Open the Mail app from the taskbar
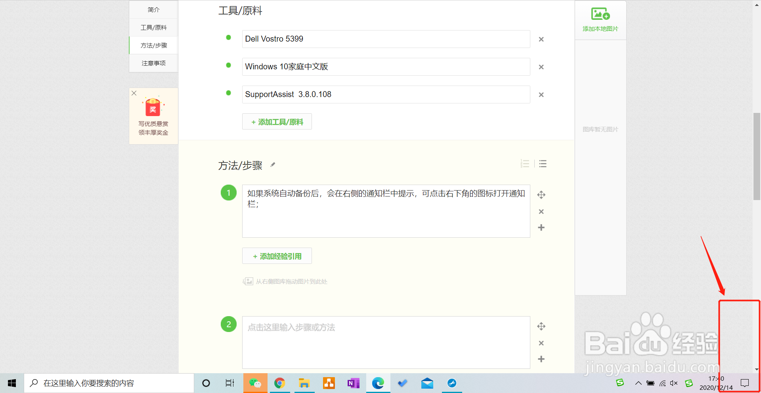This screenshot has width=761, height=393. pyautogui.click(x=427, y=383)
